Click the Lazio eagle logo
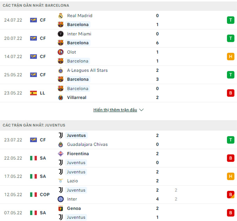Viewport: 237px width, 221px height. [x=61, y=181]
